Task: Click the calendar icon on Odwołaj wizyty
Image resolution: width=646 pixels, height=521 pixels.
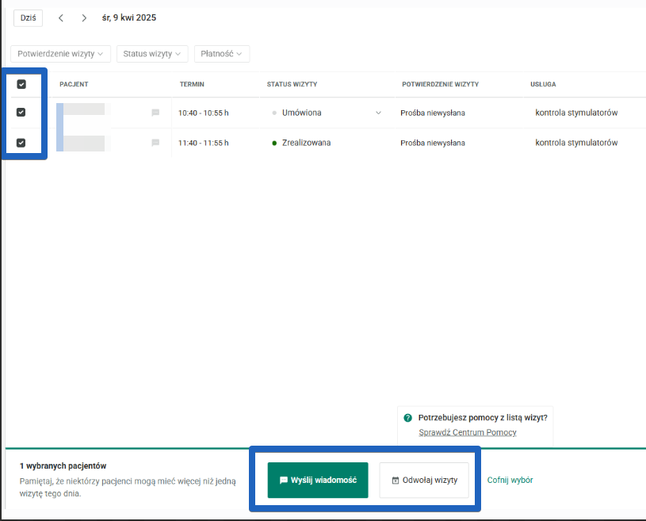Action: point(395,480)
